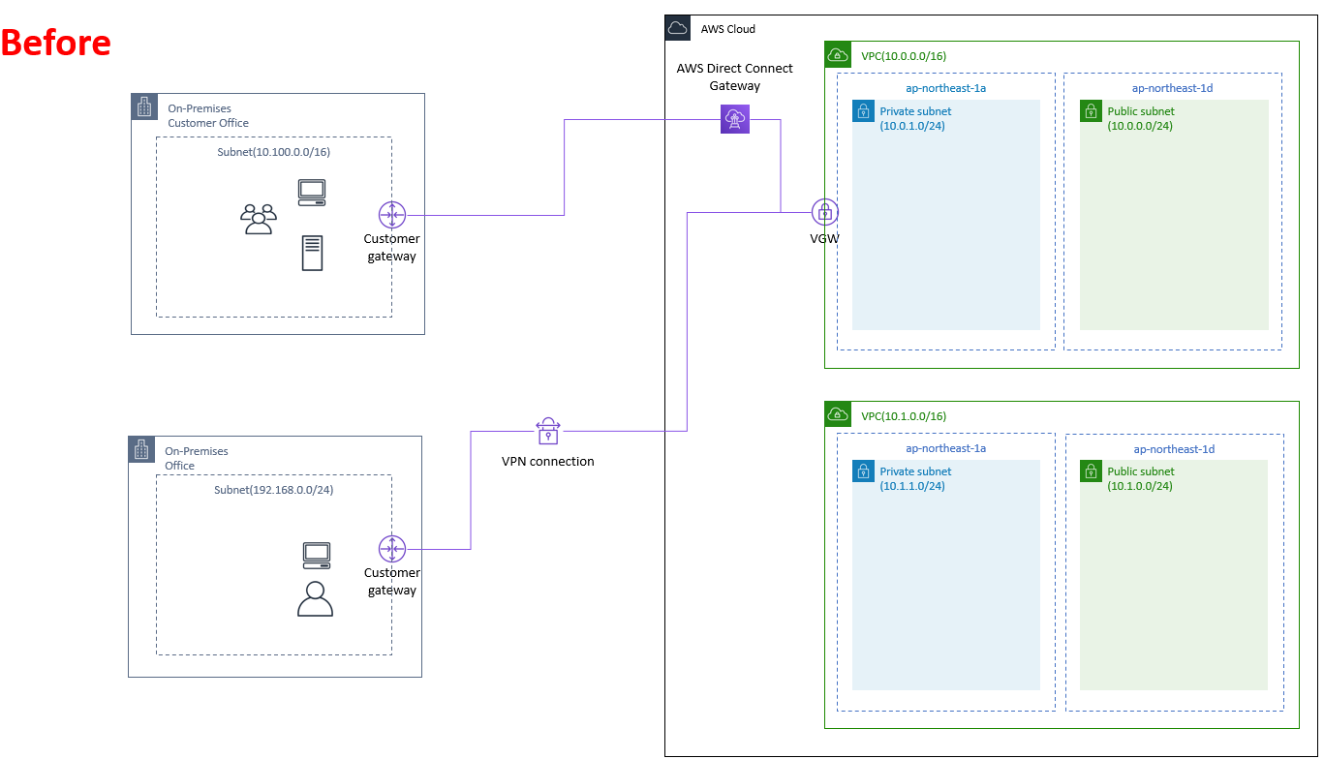This screenshot has width=1324, height=759.
Task: Click the AWS Cloud icon
Action: 678,28
